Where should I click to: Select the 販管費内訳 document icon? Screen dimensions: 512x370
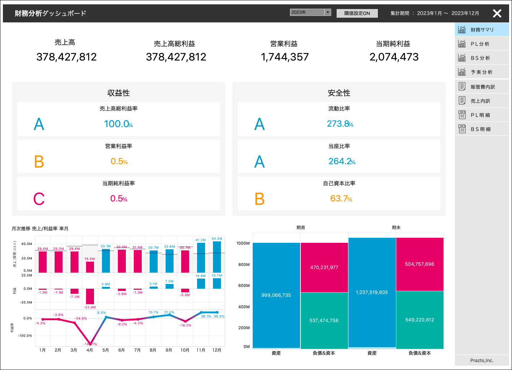pos(462,86)
